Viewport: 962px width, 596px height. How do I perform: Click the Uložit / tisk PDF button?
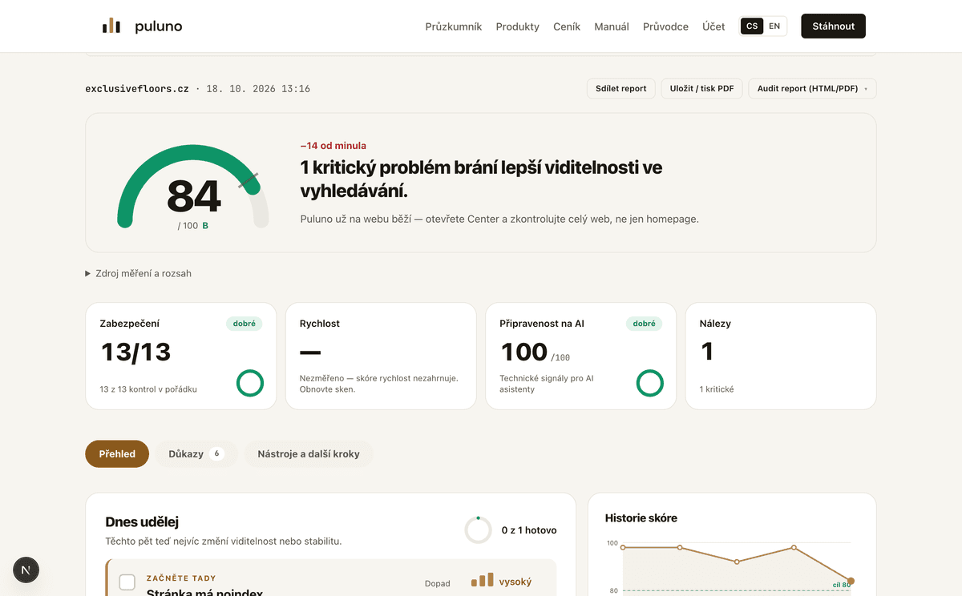[x=702, y=88]
